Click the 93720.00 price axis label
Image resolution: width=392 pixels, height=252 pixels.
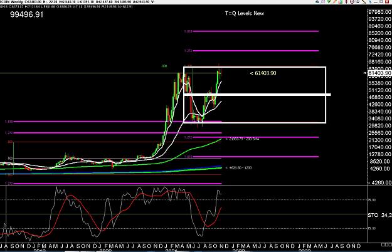tap(379, 19)
